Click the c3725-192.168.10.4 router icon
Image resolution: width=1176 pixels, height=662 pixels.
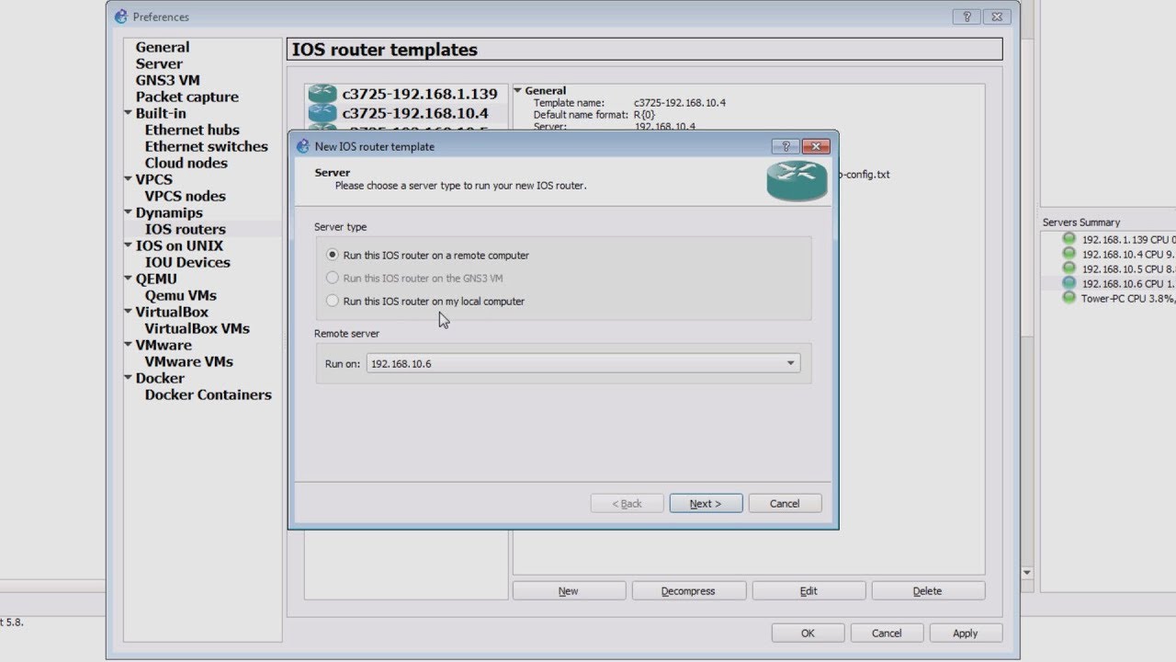point(322,113)
